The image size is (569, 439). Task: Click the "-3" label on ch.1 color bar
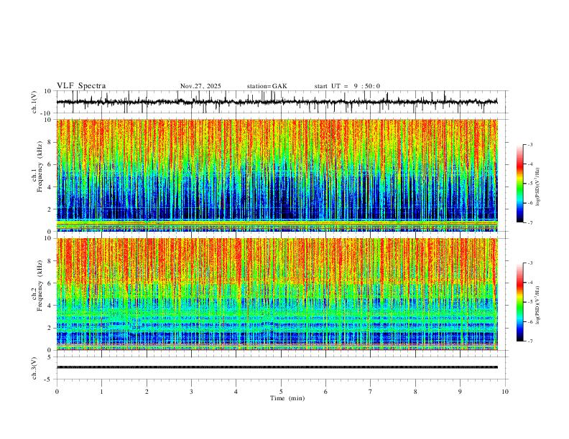(x=530, y=144)
